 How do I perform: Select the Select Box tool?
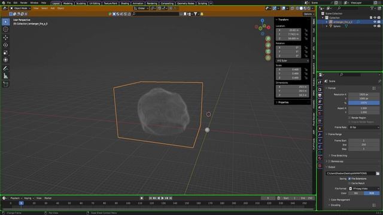(5, 22)
